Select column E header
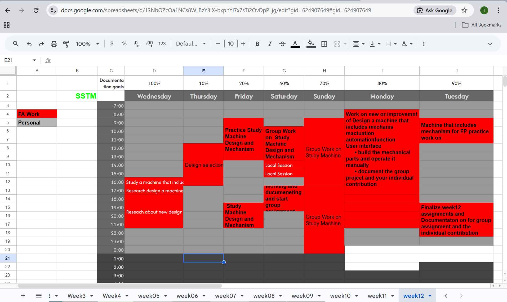This screenshot has width=507, height=302. (203, 71)
